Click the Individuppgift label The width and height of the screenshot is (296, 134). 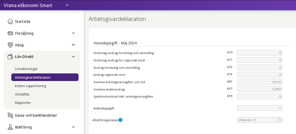104,108
